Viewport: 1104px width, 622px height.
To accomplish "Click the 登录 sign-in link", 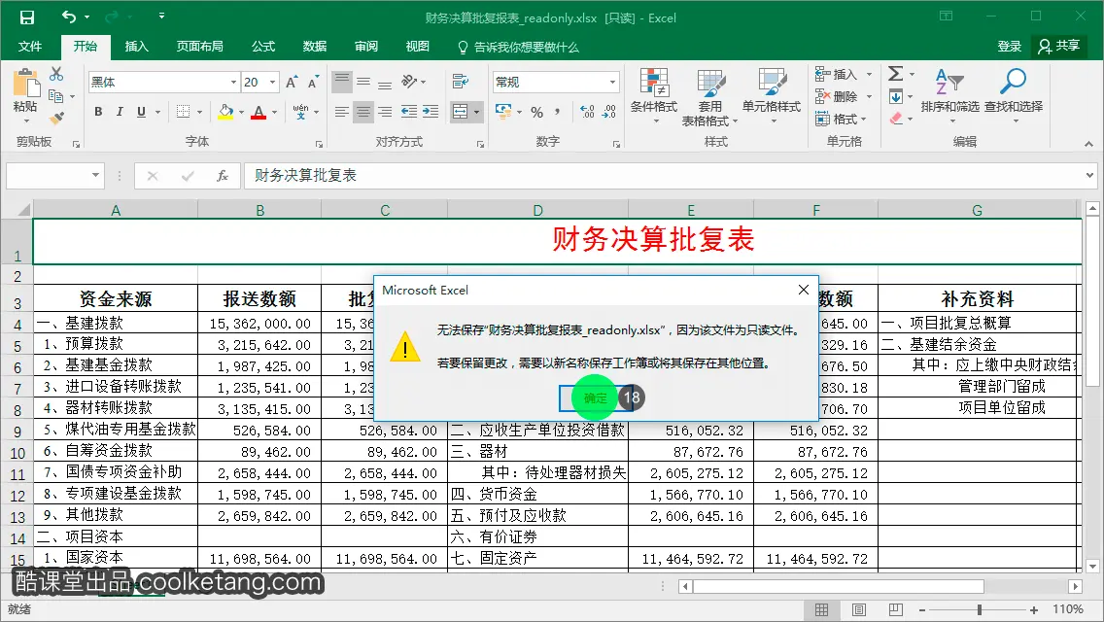I will (x=1009, y=47).
